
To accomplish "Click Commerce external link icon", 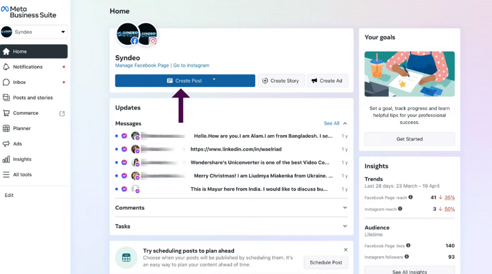I will (62, 113).
